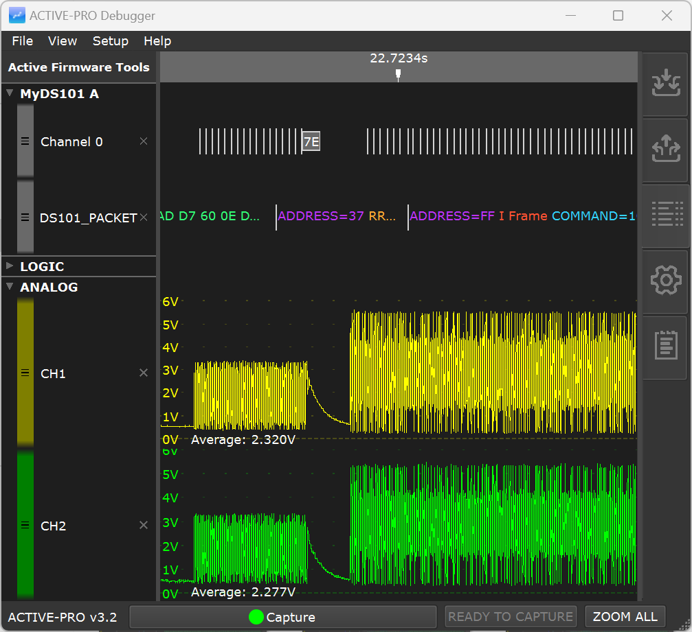Open the packet list view icon
Image resolution: width=692 pixels, height=632 pixels.
pos(665,213)
